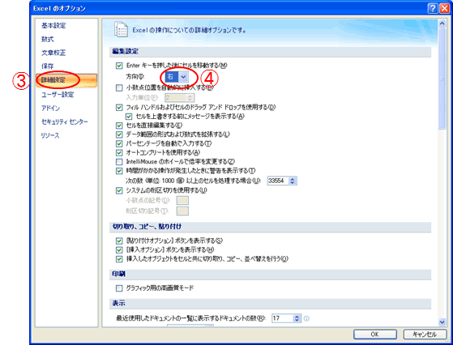Click the 33554 cell threshold input field

(x=279, y=181)
